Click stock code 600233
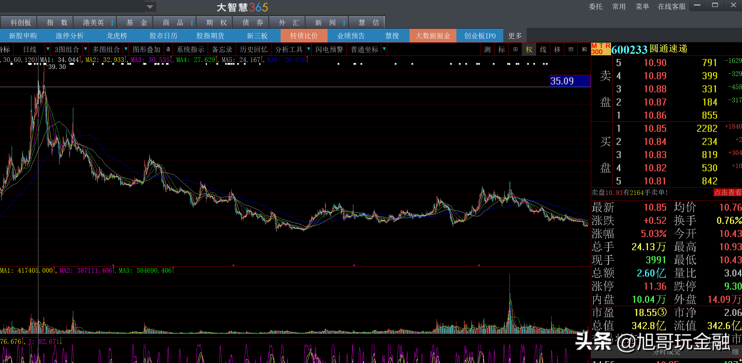 click(629, 49)
